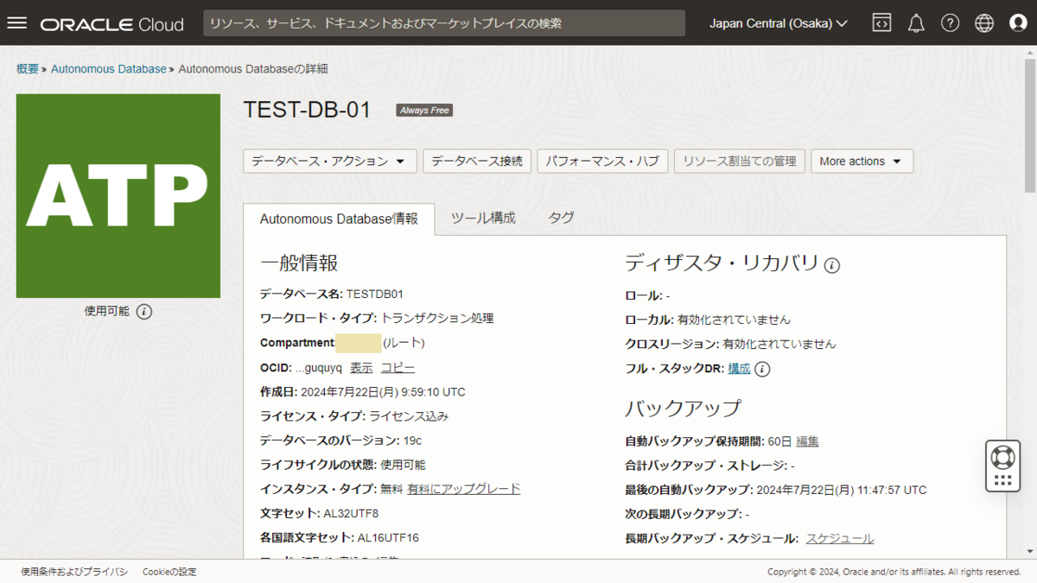The image size is (1037, 583).
Task: Expand the Japan Central (Osaka) region selector
Action: 778,23
